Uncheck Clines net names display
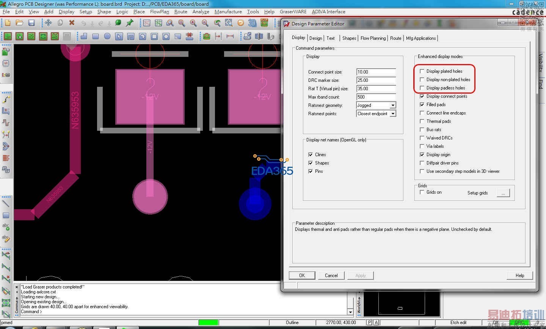The width and height of the screenshot is (546, 329). click(x=311, y=155)
